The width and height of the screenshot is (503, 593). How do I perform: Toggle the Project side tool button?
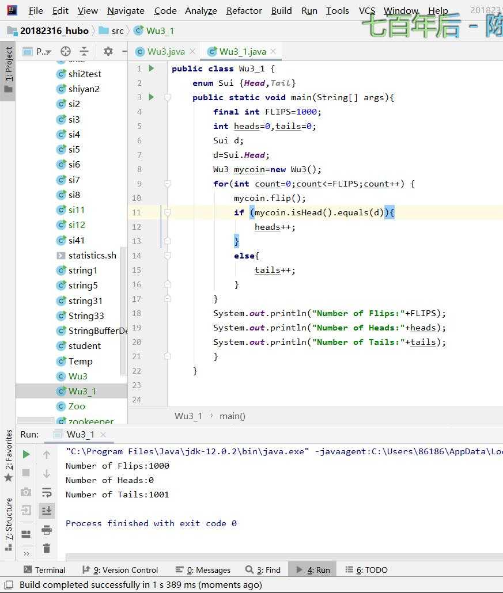tap(8, 71)
